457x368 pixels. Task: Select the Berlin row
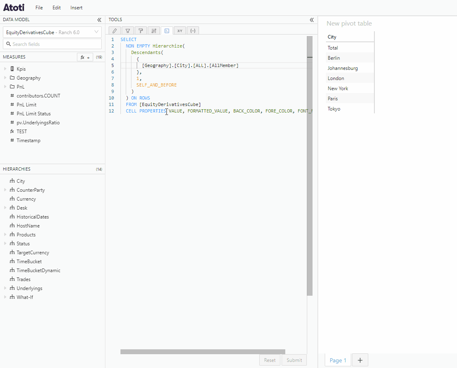(350, 58)
